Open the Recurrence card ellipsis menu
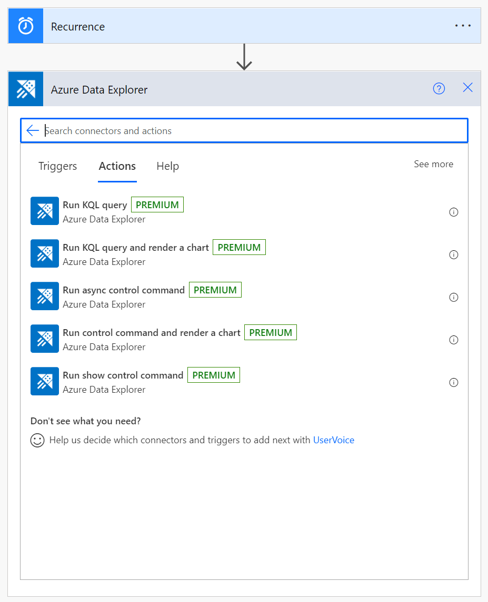488x602 pixels. (462, 25)
